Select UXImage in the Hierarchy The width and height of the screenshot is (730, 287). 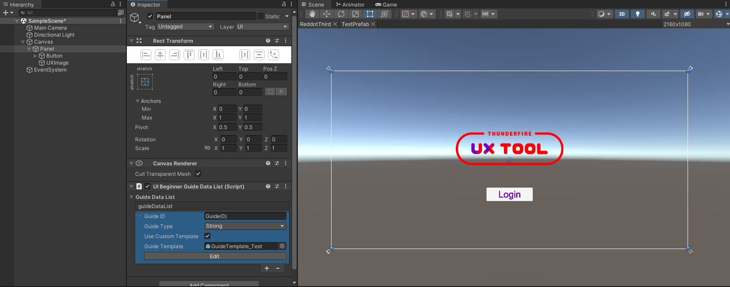pyautogui.click(x=57, y=63)
